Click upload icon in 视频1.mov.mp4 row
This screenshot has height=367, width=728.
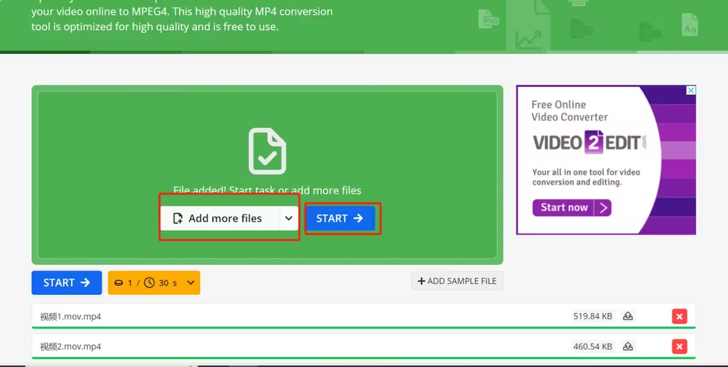point(628,316)
